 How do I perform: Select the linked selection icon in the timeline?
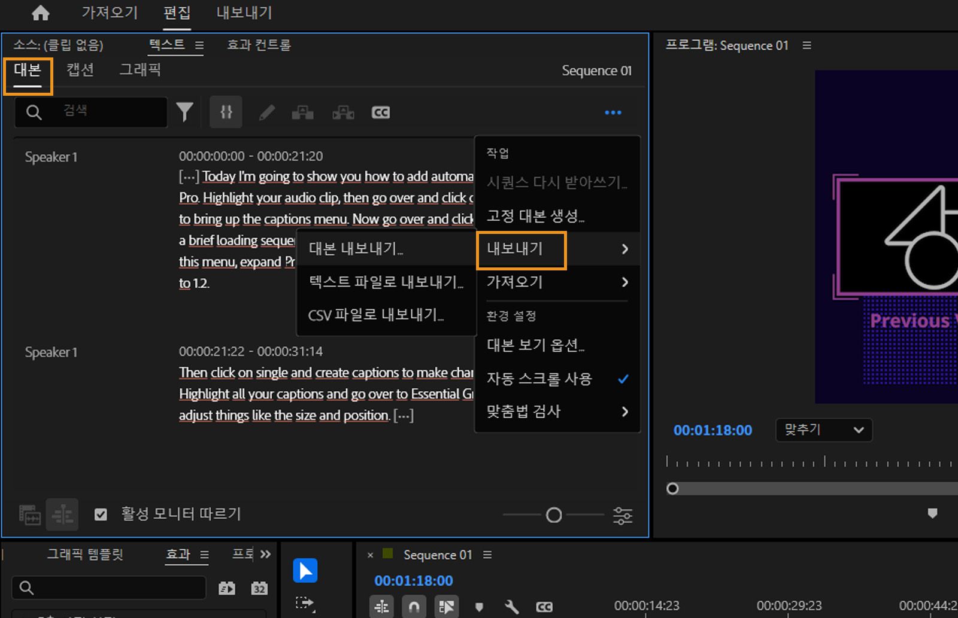pyautogui.click(x=382, y=606)
